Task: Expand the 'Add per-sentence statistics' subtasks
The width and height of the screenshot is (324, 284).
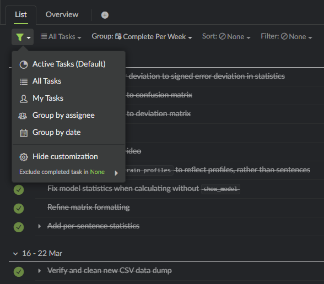Action: (39, 226)
